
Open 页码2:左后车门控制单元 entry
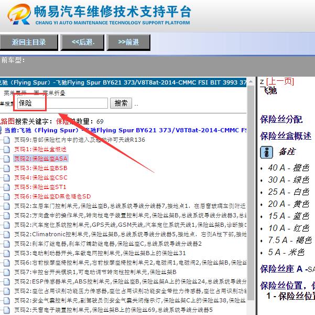130,206
